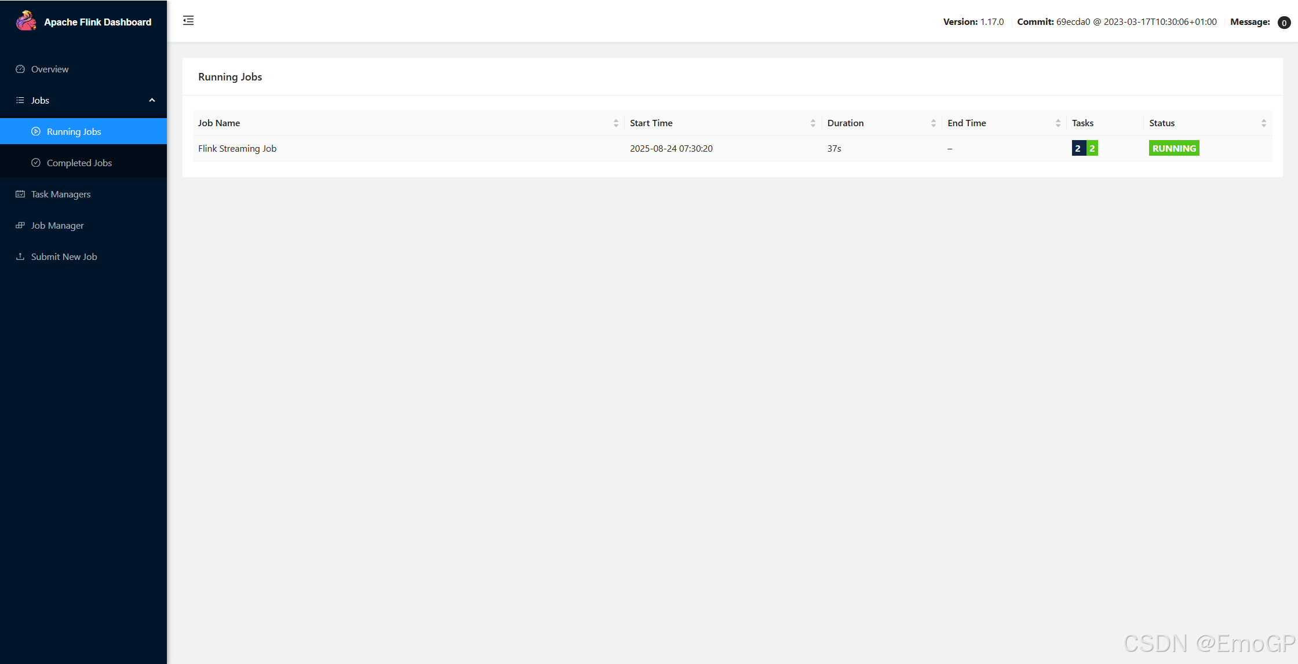Sort table by Start Time arrows
The image size is (1298, 664).
813,123
